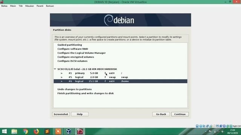Open VirtualBox Manager from the taskbar
This screenshot has width=241, height=135.
pos(69,131)
